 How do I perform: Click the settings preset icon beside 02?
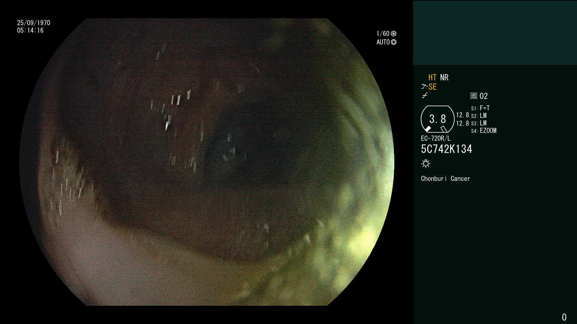(x=474, y=96)
